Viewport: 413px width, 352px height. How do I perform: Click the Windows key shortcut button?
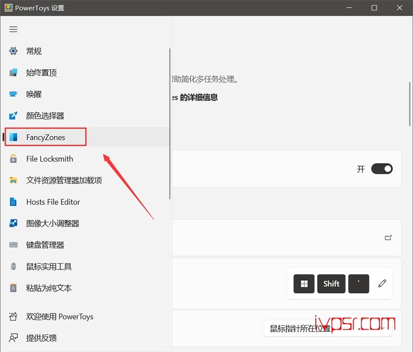[x=304, y=283]
